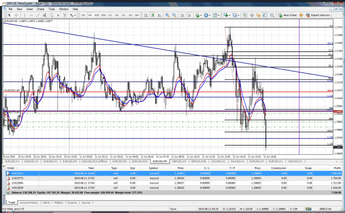Select the text label 'T' tool

[x=65, y=15]
